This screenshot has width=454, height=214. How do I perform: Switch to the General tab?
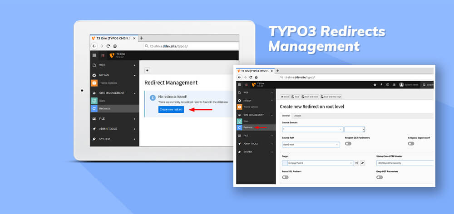(x=286, y=116)
